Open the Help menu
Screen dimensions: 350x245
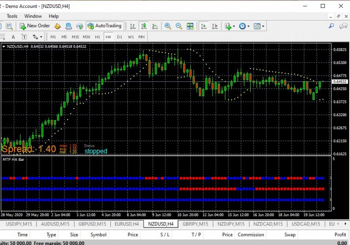coord(54,16)
